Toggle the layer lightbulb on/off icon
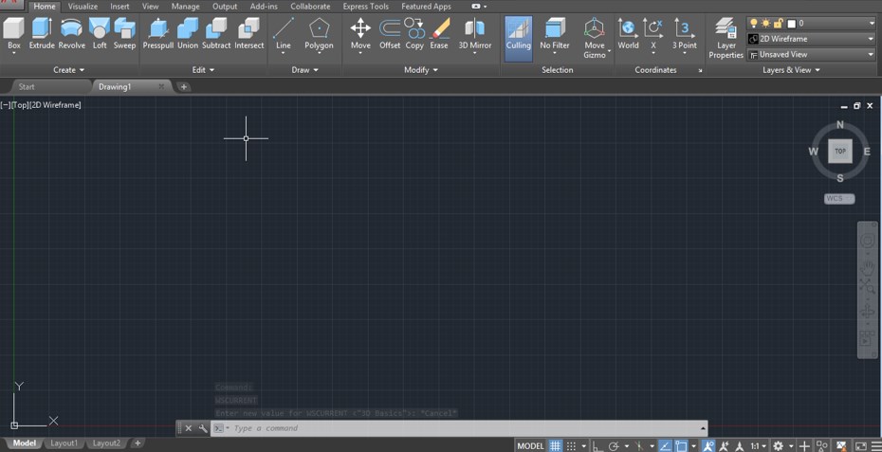 [753, 24]
